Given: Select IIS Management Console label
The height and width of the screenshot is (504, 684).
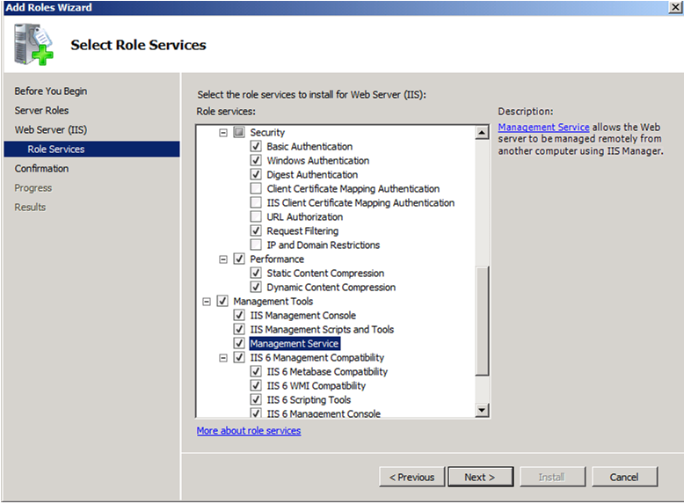Looking at the screenshot, I should point(302,315).
